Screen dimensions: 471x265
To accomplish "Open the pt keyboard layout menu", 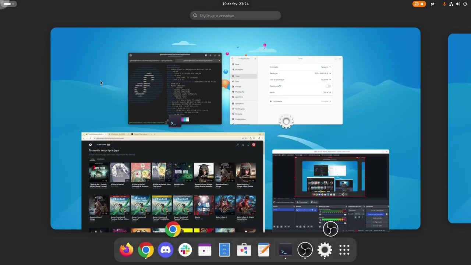I will click(432, 4).
